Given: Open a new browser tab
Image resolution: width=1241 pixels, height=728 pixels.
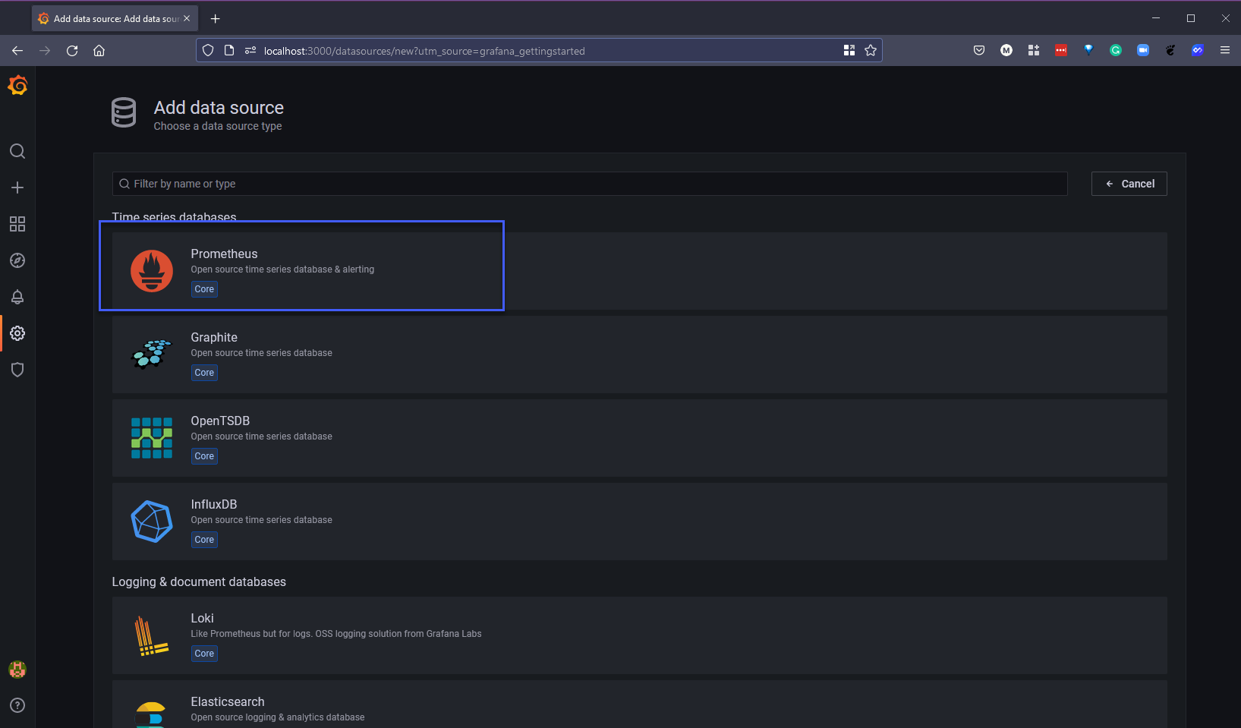Looking at the screenshot, I should tap(216, 18).
